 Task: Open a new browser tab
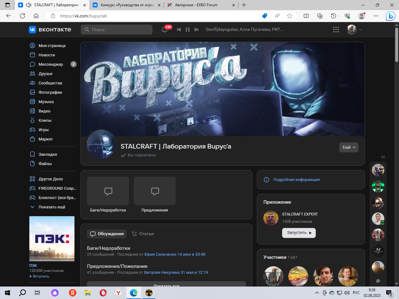244,5
